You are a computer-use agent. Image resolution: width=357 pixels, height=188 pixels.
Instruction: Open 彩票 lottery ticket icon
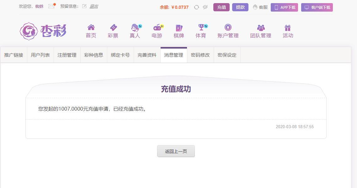113,28
